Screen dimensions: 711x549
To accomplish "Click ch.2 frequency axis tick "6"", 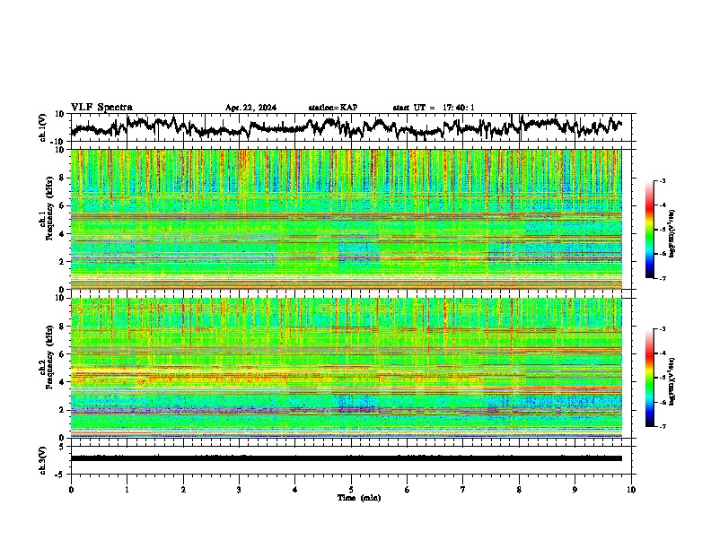I will (x=62, y=353).
